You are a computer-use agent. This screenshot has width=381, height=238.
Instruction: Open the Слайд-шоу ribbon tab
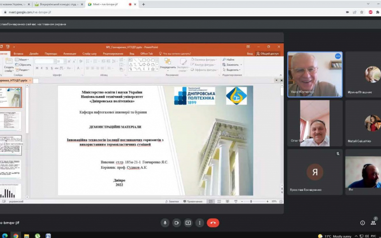click(90, 54)
